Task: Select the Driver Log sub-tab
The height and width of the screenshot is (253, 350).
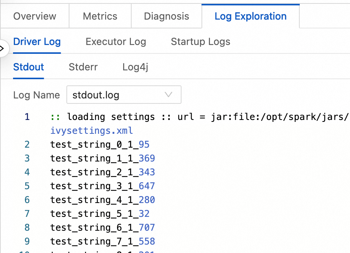Action: click(x=37, y=42)
